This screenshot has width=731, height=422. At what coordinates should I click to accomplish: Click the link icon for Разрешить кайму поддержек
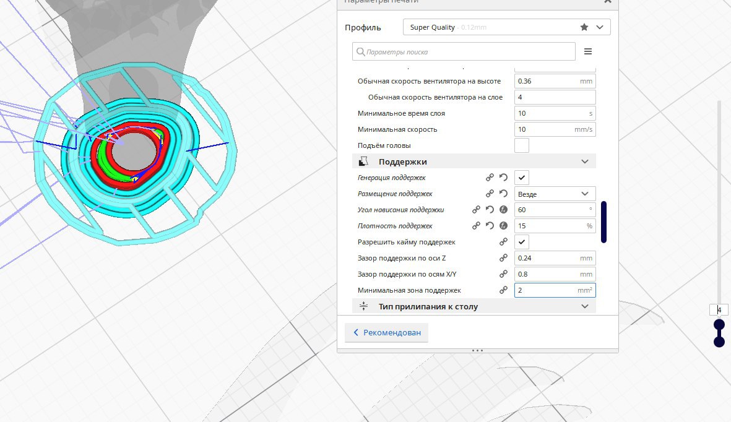[x=503, y=242]
